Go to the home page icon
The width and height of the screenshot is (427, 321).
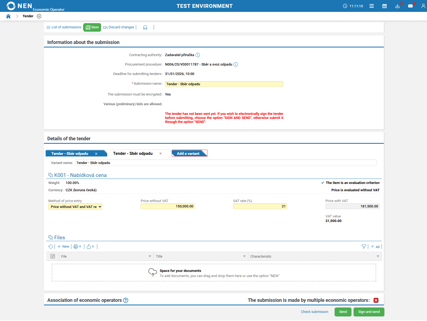pos(8,16)
